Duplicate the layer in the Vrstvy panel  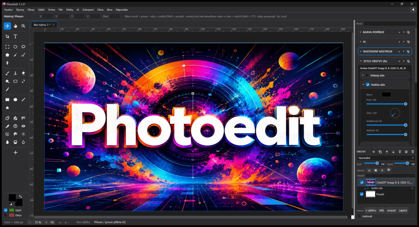point(380,152)
